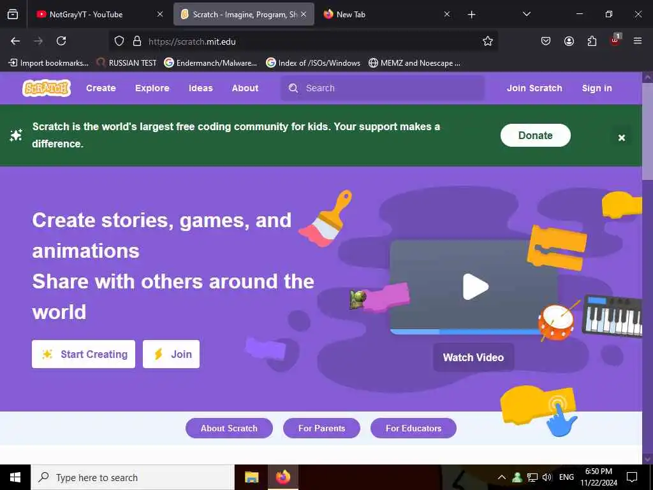This screenshot has width=653, height=490.
Task: Open the MEMZ and Noescape bookmark
Action: (x=415, y=63)
